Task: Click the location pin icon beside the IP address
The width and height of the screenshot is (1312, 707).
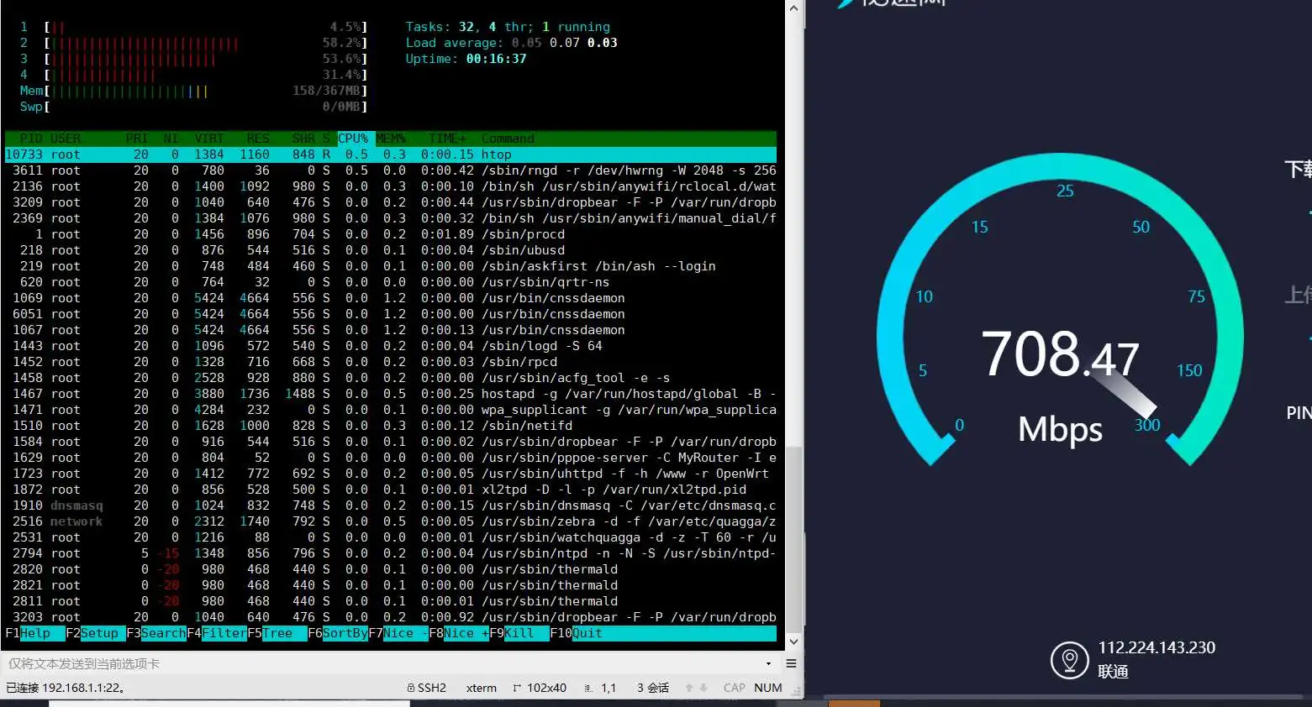Action: point(1069,660)
